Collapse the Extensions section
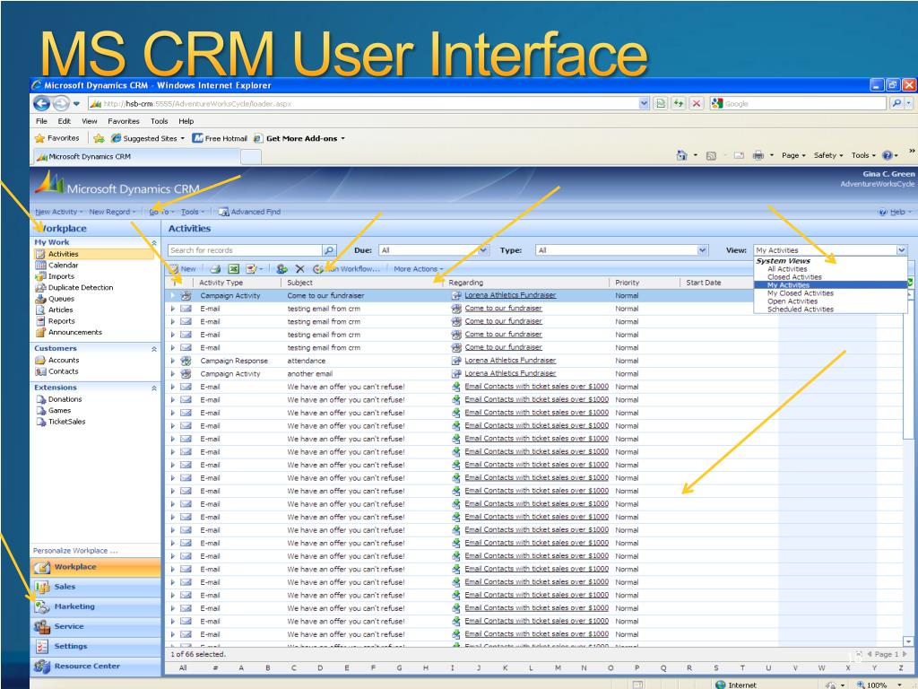 coord(154,388)
